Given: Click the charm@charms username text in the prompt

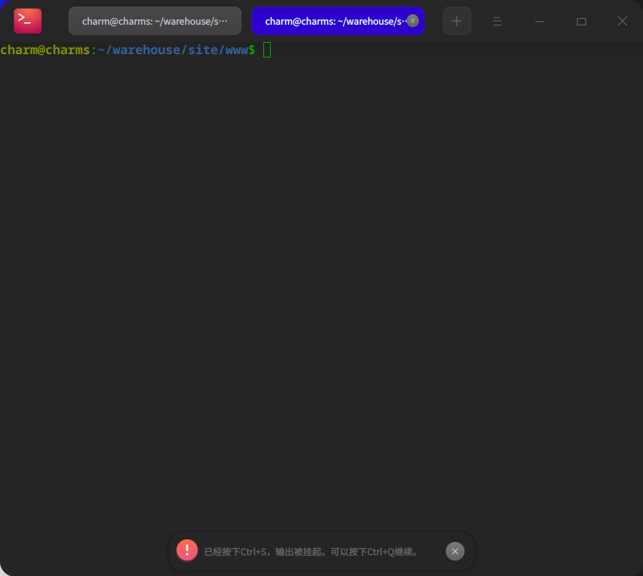Looking at the screenshot, I should (44, 49).
